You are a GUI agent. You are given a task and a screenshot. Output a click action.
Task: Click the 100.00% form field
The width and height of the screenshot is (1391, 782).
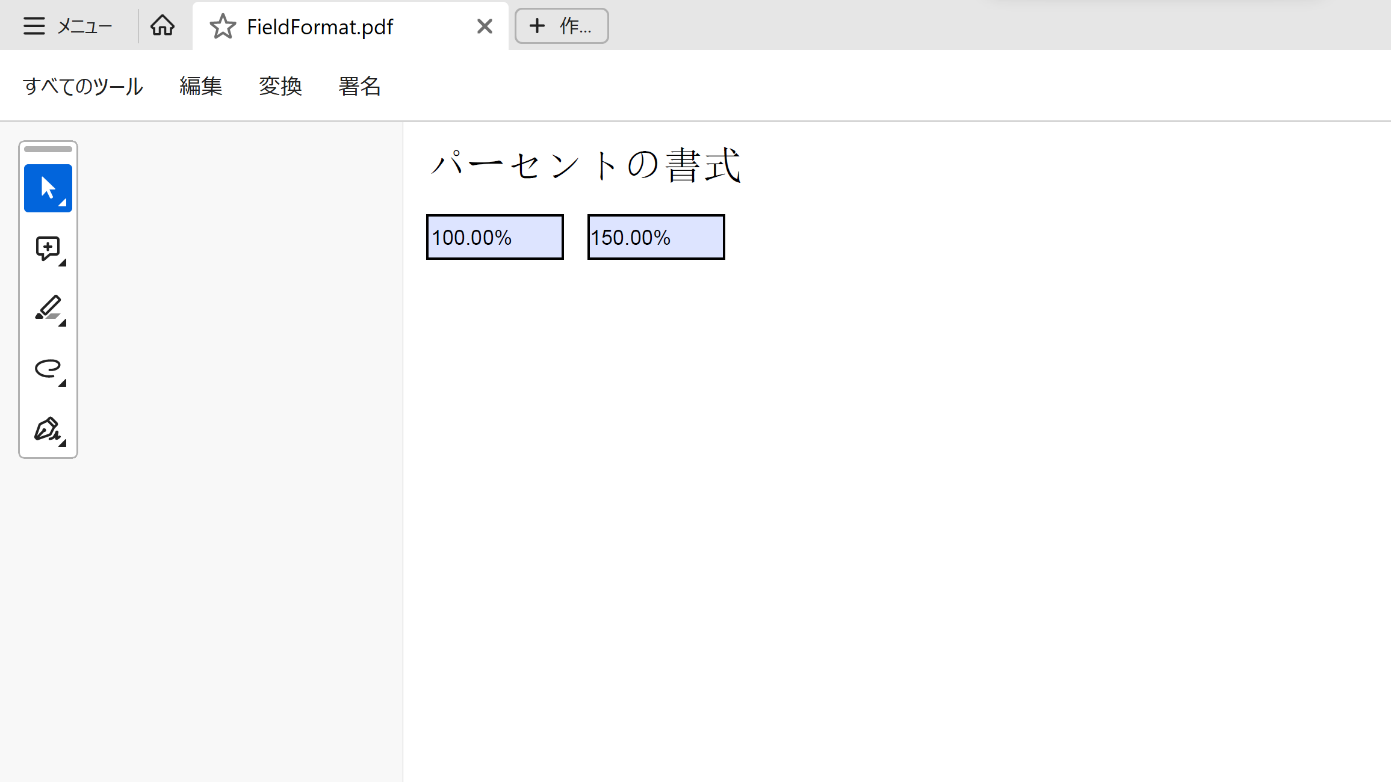tap(495, 237)
